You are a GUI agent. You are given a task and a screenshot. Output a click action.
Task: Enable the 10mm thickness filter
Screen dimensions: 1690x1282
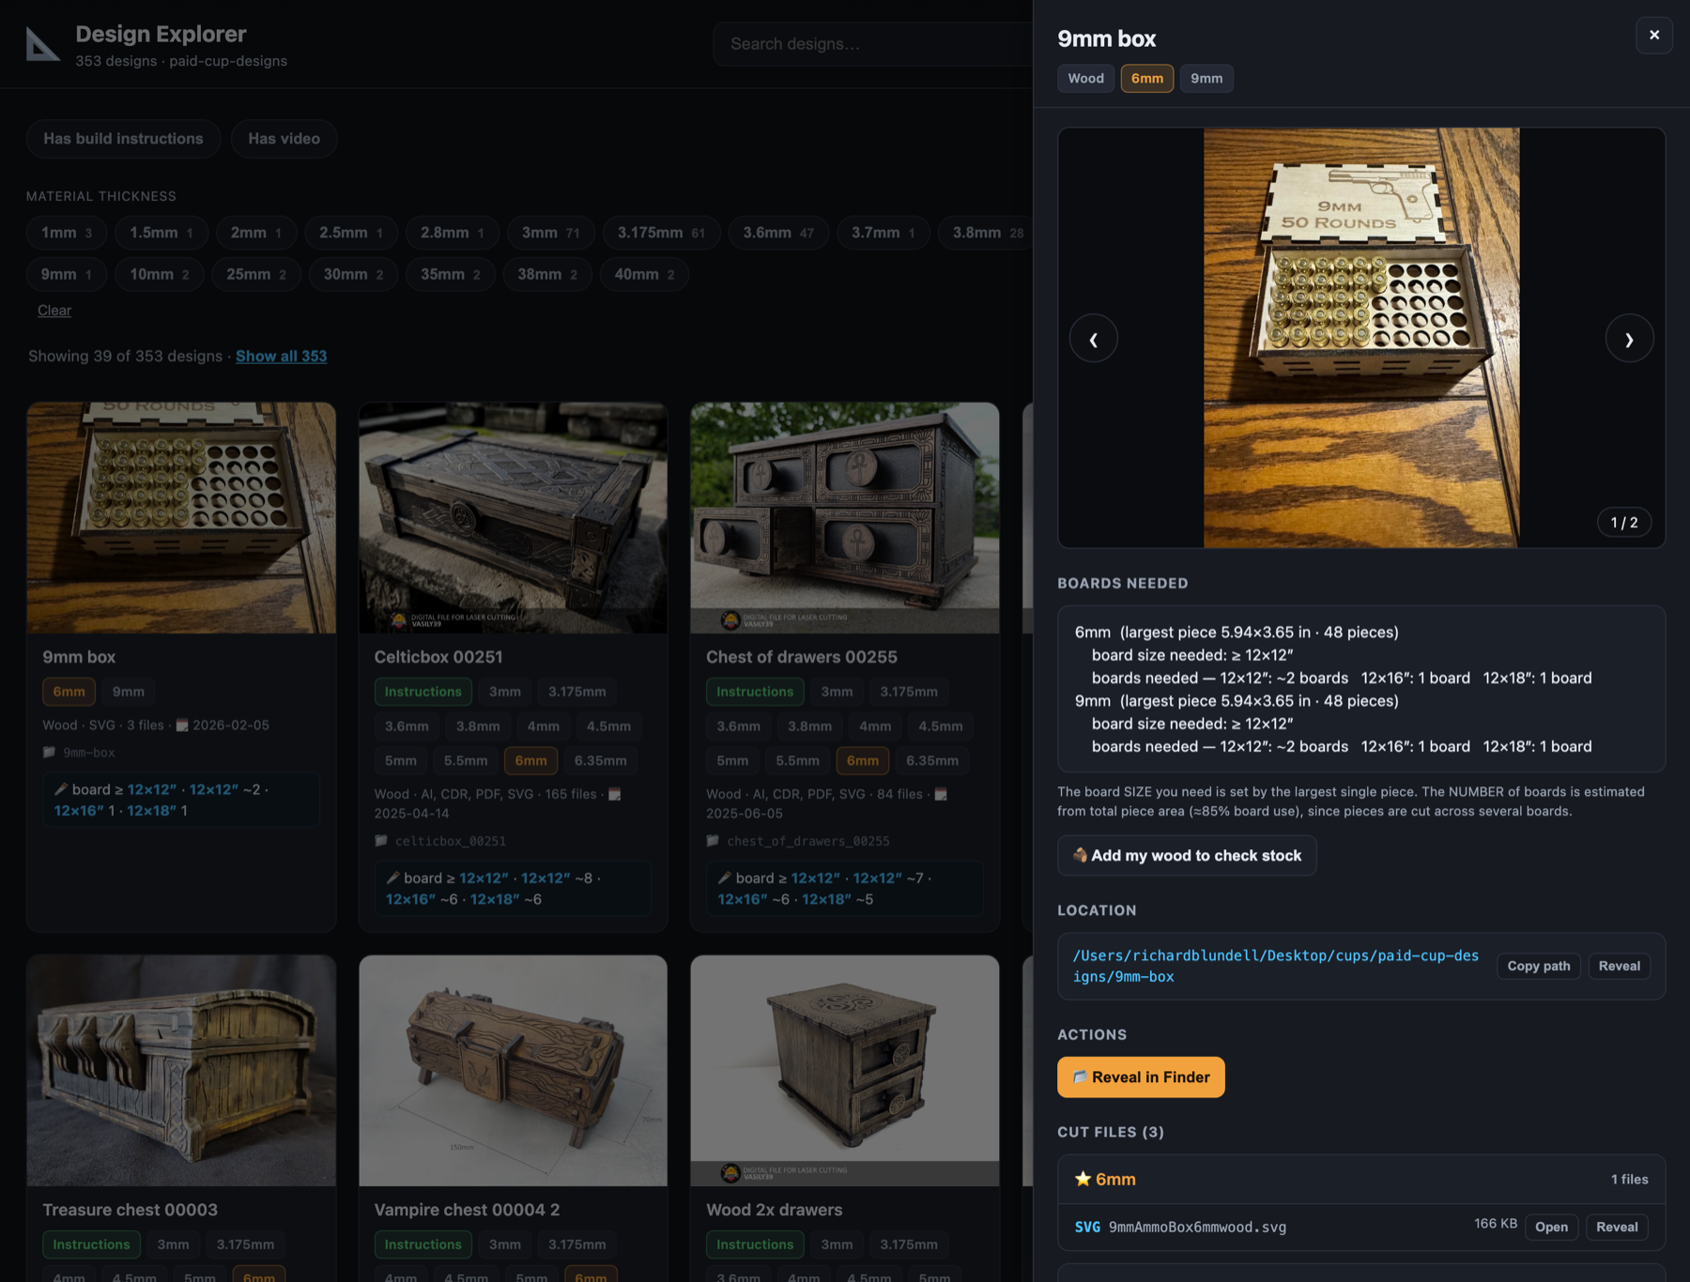tap(159, 274)
